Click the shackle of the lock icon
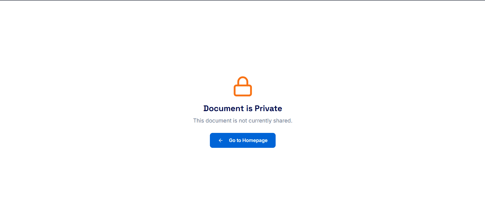Screen dimensions: 485x222 pyautogui.click(x=243, y=81)
